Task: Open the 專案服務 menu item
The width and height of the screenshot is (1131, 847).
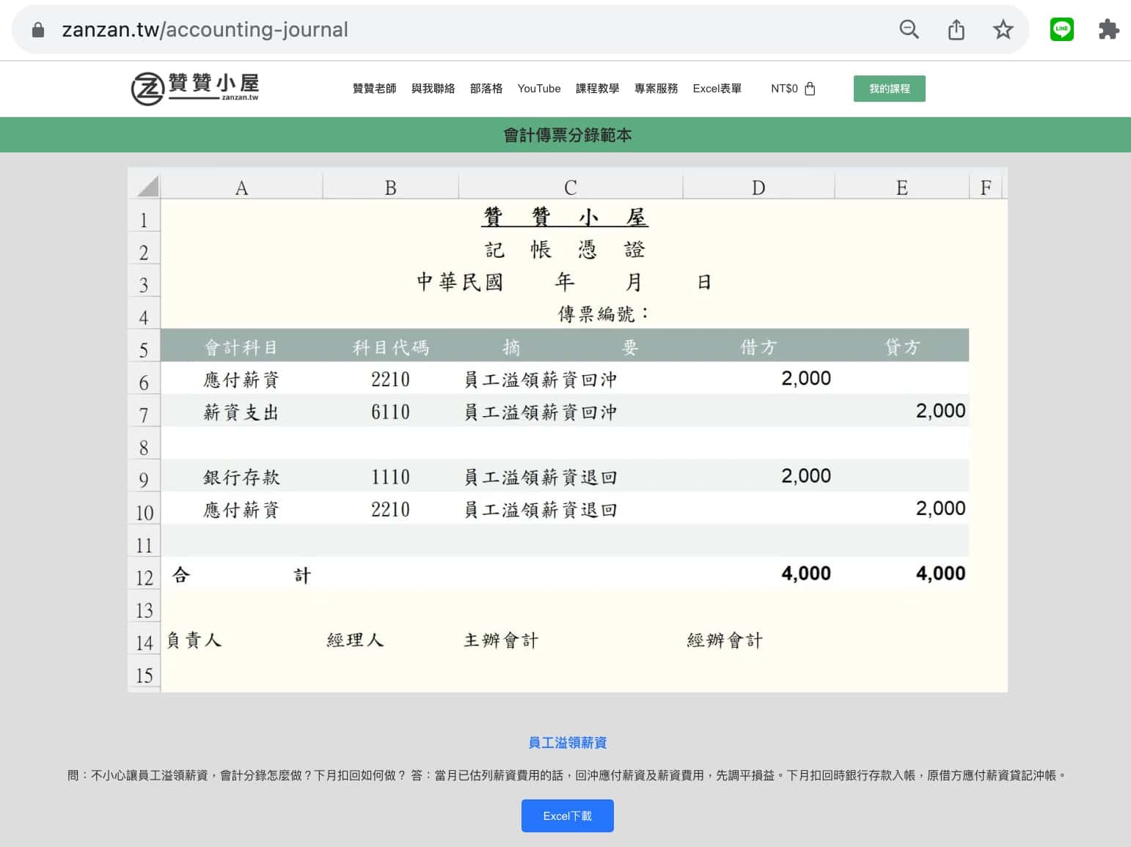Action: (x=656, y=89)
